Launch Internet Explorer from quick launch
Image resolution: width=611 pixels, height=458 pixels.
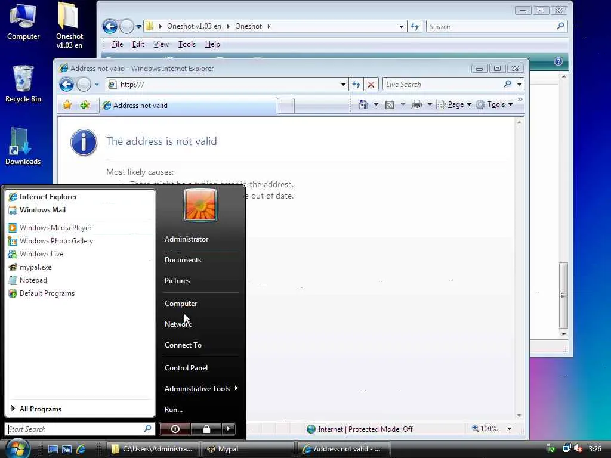click(81, 449)
